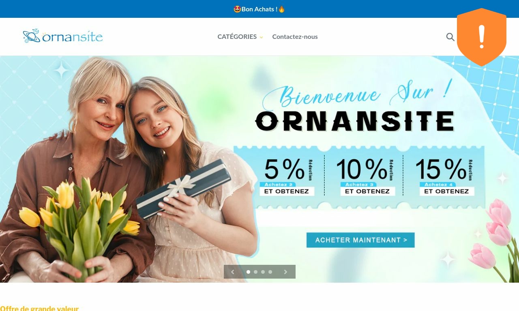The image size is (519, 311).
Task: Open the Ornansite logo home link
Action: pyautogui.click(x=63, y=36)
